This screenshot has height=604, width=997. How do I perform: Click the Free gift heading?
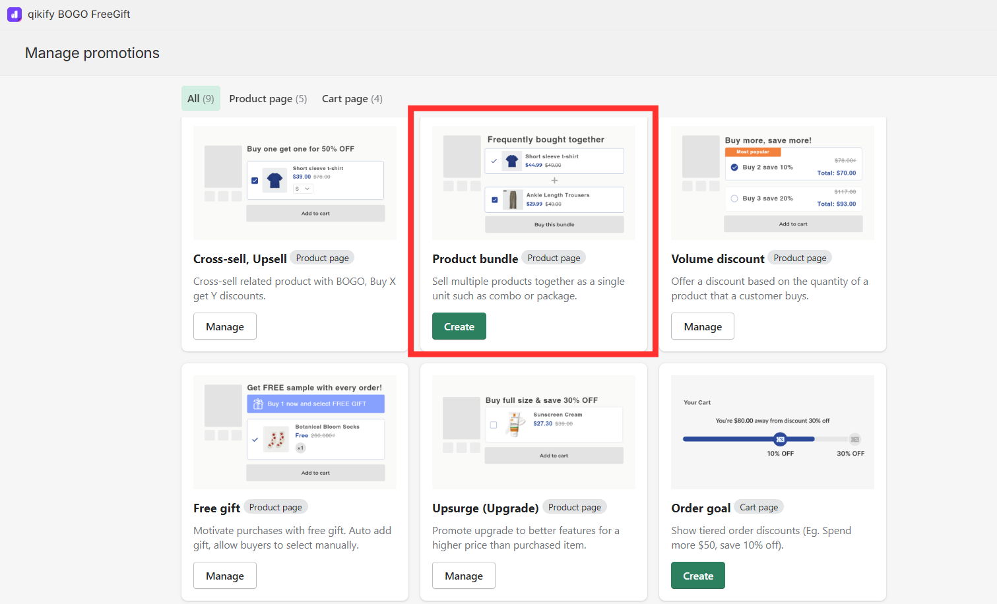pyautogui.click(x=216, y=508)
